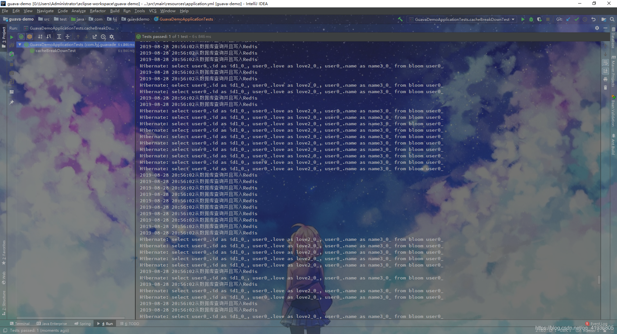Viewport: 617px width, 334px height.
Task: Git commit checkmark icon
Action: 577,19
